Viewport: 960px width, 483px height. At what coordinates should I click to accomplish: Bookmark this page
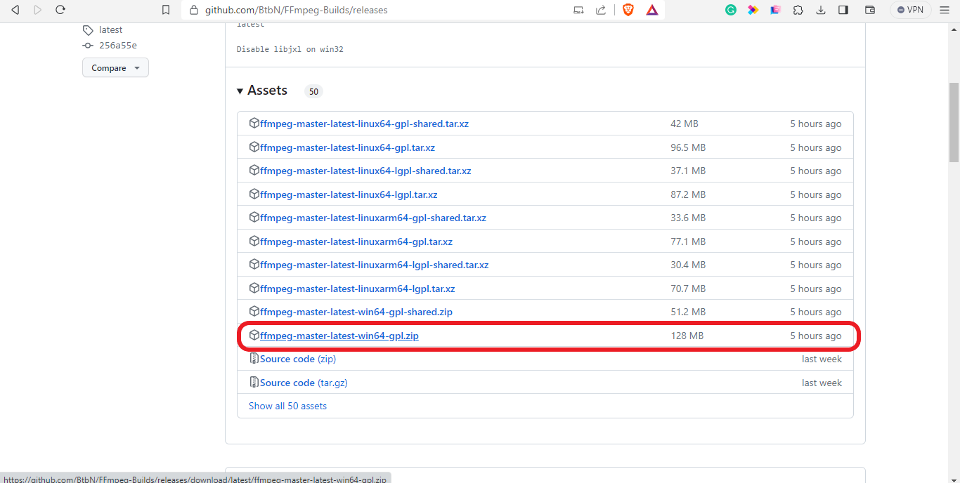[x=166, y=10]
